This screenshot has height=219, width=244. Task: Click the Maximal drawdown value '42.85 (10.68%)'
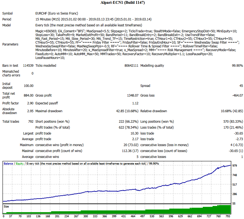coord(127,111)
